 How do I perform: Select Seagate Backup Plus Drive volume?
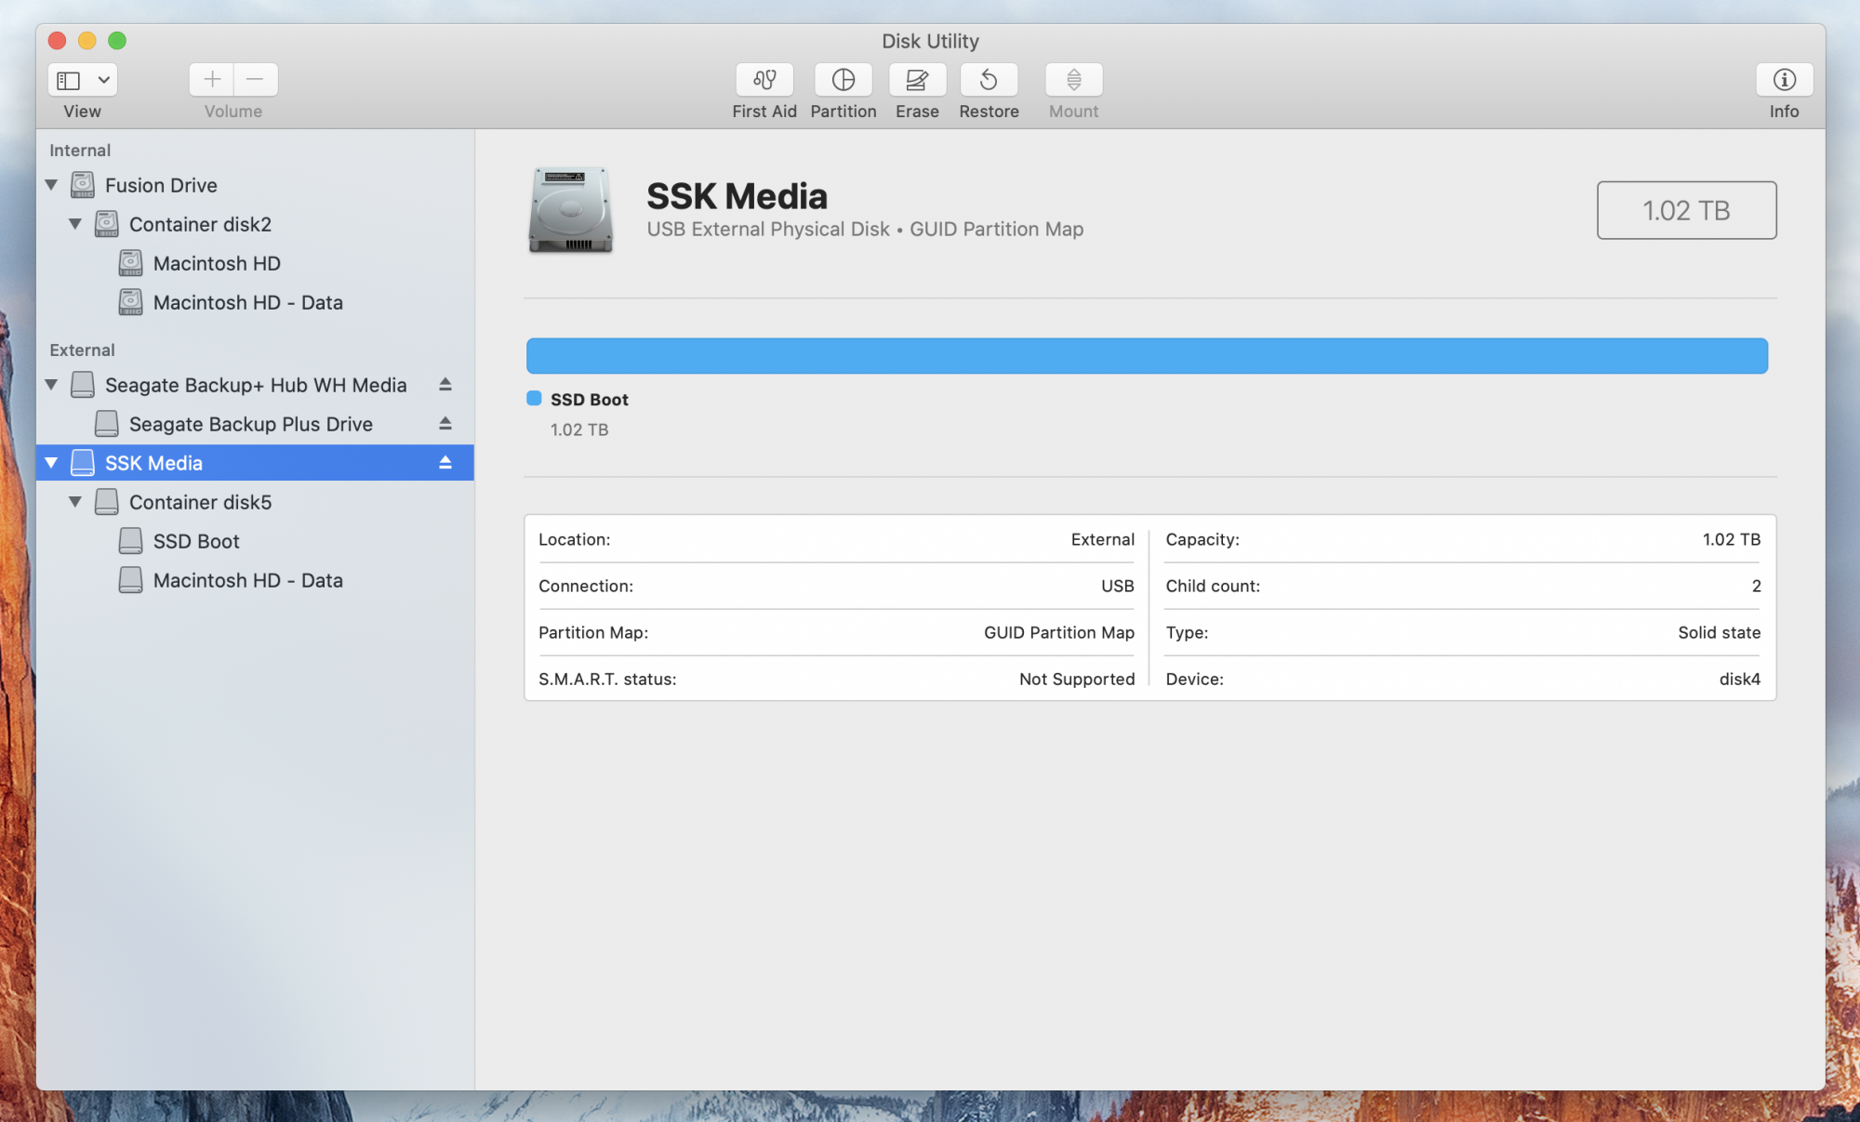pyautogui.click(x=255, y=424)
